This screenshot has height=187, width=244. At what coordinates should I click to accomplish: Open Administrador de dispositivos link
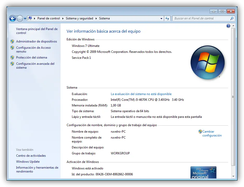pos(37,41)
